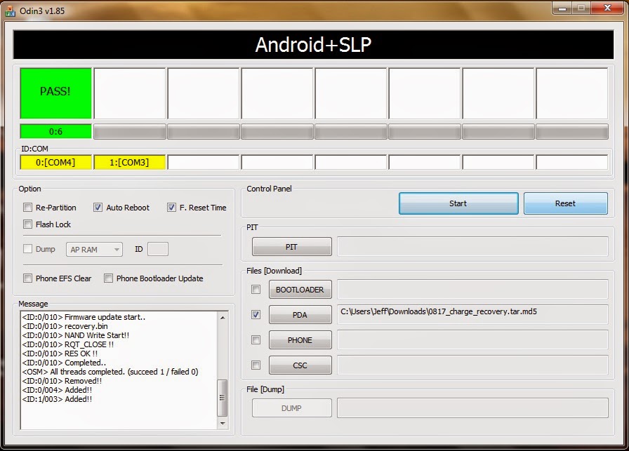Tick the PHONE file checkbox

(x=256, y=340)
